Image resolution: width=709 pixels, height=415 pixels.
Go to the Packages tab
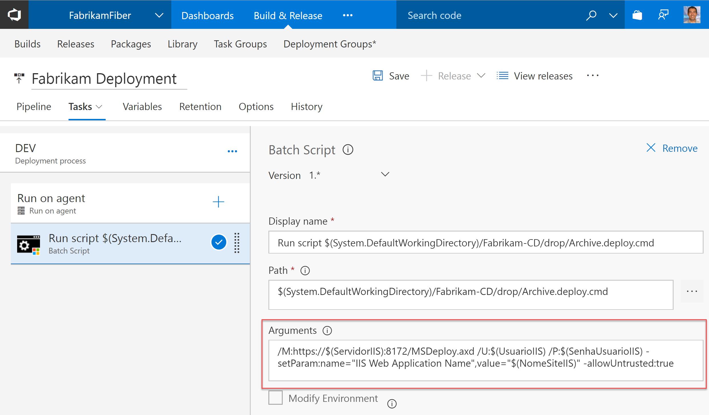131,44
